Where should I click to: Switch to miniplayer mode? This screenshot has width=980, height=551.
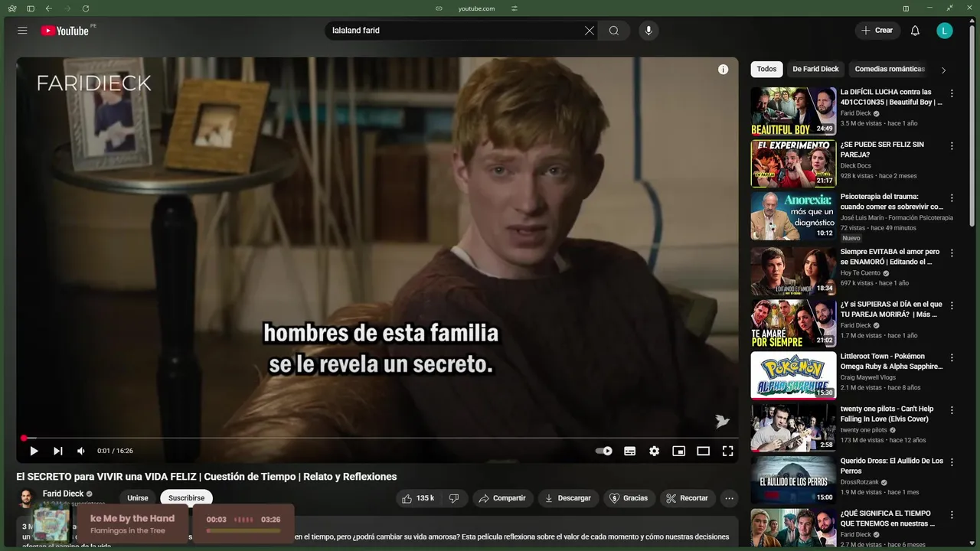point(678,452)
